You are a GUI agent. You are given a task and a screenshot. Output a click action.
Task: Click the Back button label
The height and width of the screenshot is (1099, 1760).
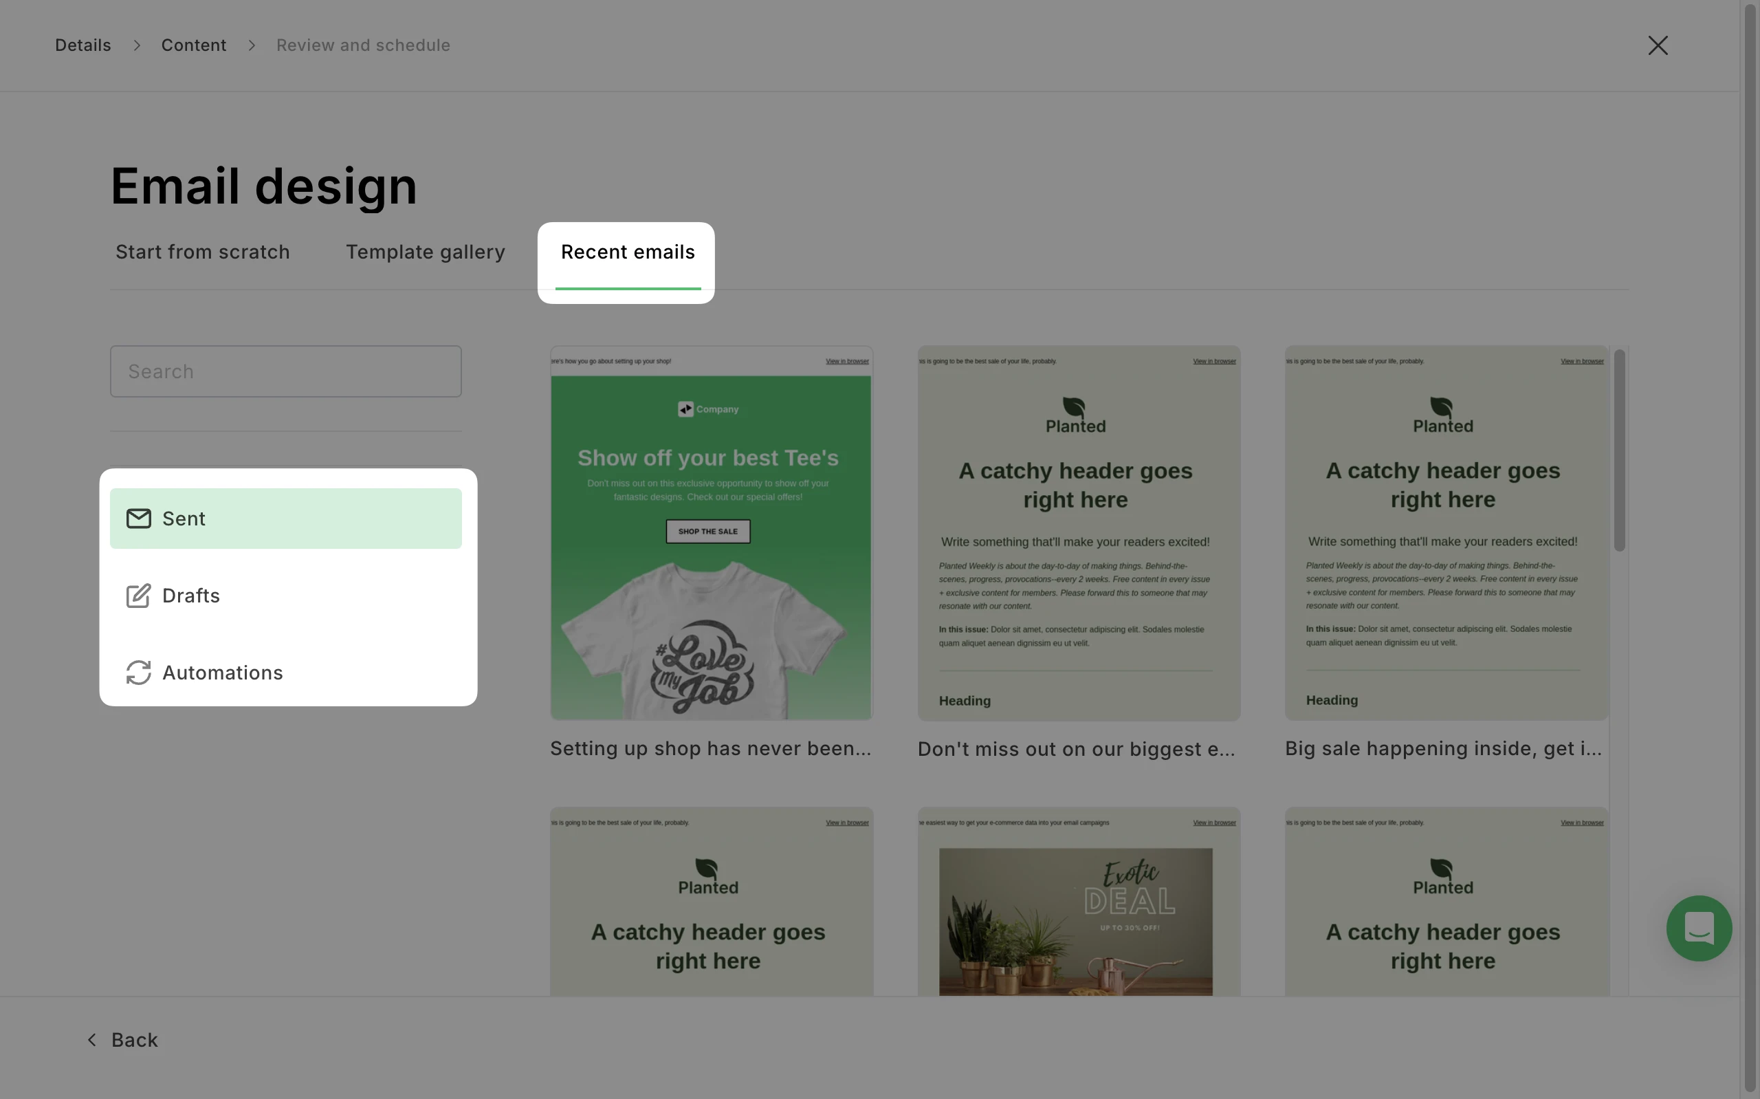click(x=134, y=1040)
